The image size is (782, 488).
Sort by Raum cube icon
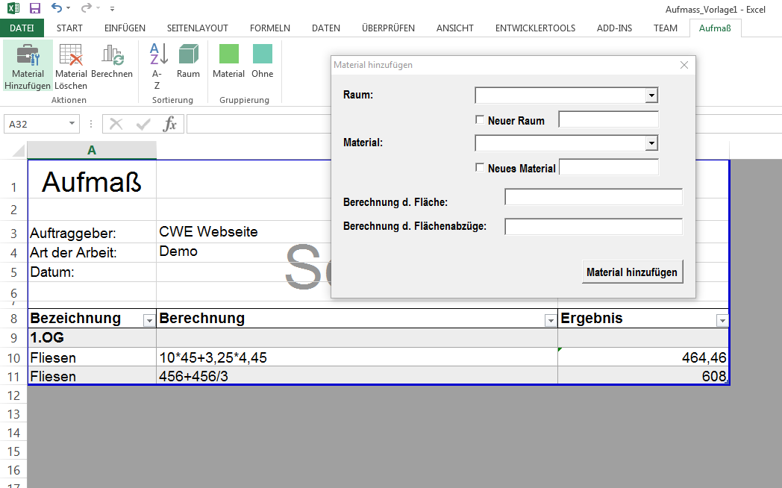[188, 55]
